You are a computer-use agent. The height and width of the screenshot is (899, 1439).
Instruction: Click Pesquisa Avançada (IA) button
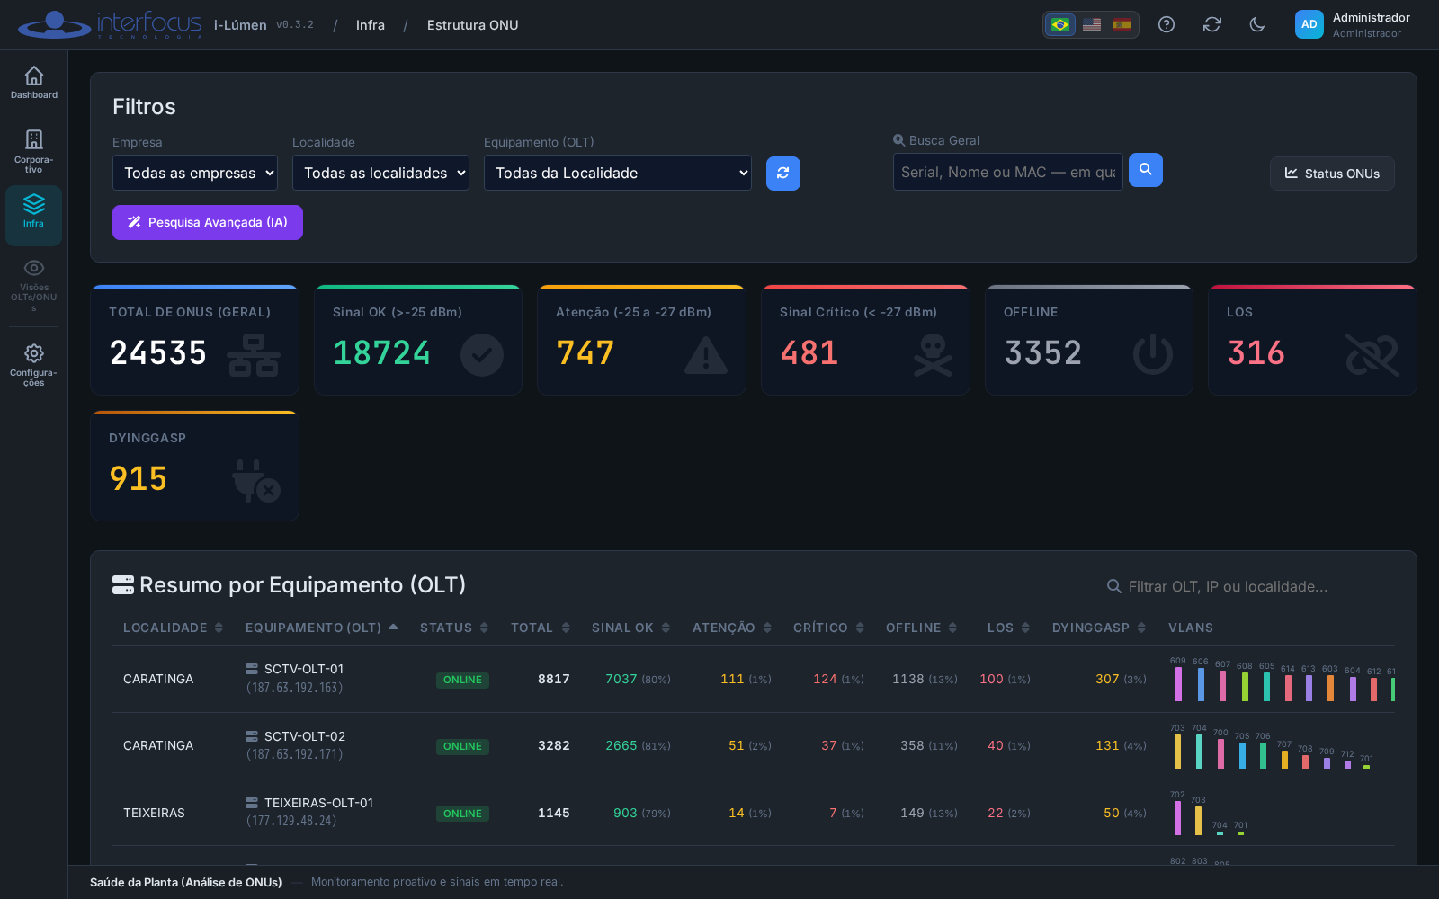208,222
